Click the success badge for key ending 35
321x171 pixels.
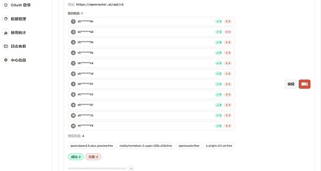pyautogui.click(x=219, y=115)
